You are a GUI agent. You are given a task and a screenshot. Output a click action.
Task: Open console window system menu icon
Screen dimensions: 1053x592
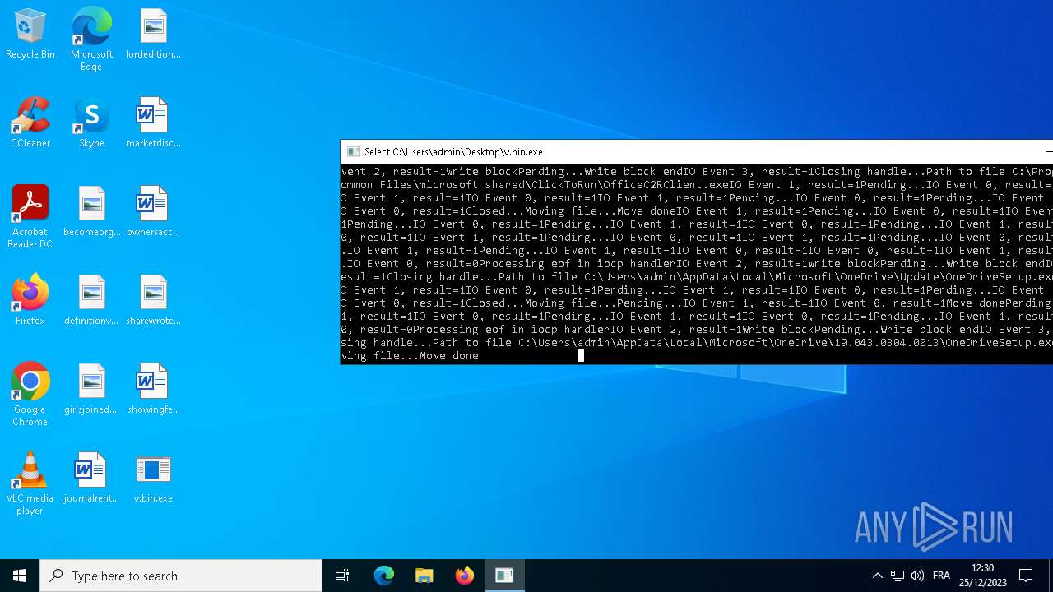tap(353, 152)
